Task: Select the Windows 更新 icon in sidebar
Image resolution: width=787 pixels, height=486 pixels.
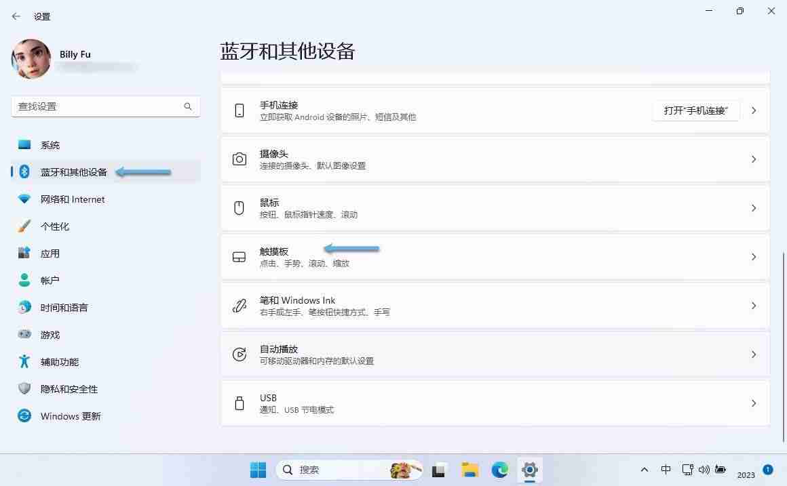Action: click(x=25, y=416)
